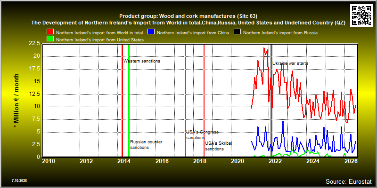Click the x-axis label 2010
The image size is (377, 188).
49,161
